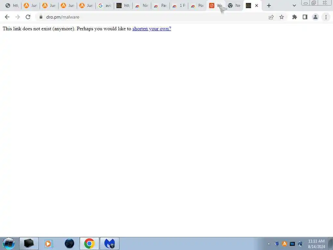The height and width of the screenshot is (250, 333).
Task: Open Malwarebytes from the taskbar
Action: [x=110, y=243]
